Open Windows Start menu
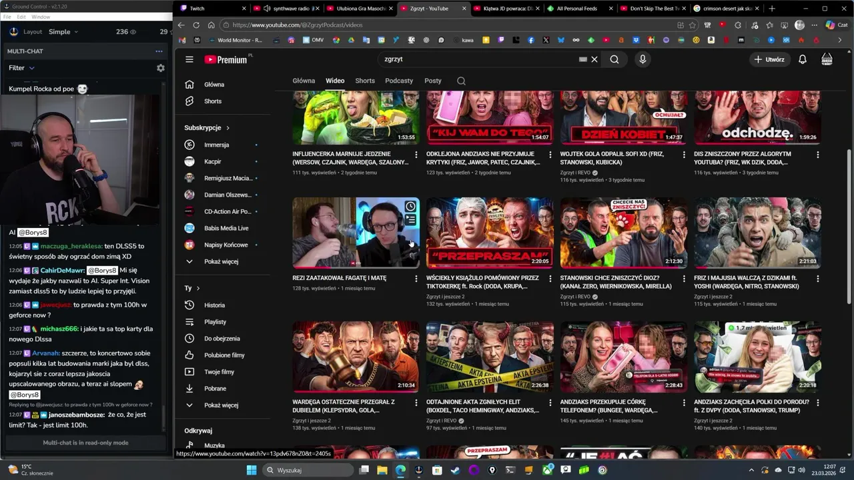The height and width of the screenshot is (480, 854). pos(252,470)
